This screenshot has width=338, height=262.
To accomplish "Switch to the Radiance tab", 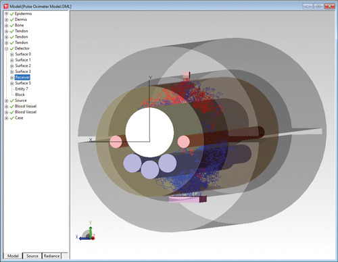I will [x=51, y=256].
